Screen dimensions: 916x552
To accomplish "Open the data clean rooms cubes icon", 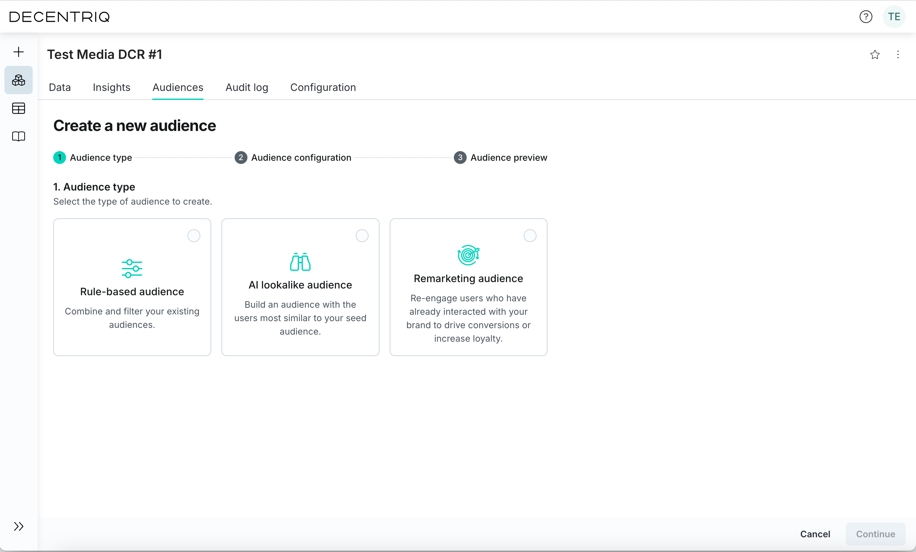I will (19, 80).
